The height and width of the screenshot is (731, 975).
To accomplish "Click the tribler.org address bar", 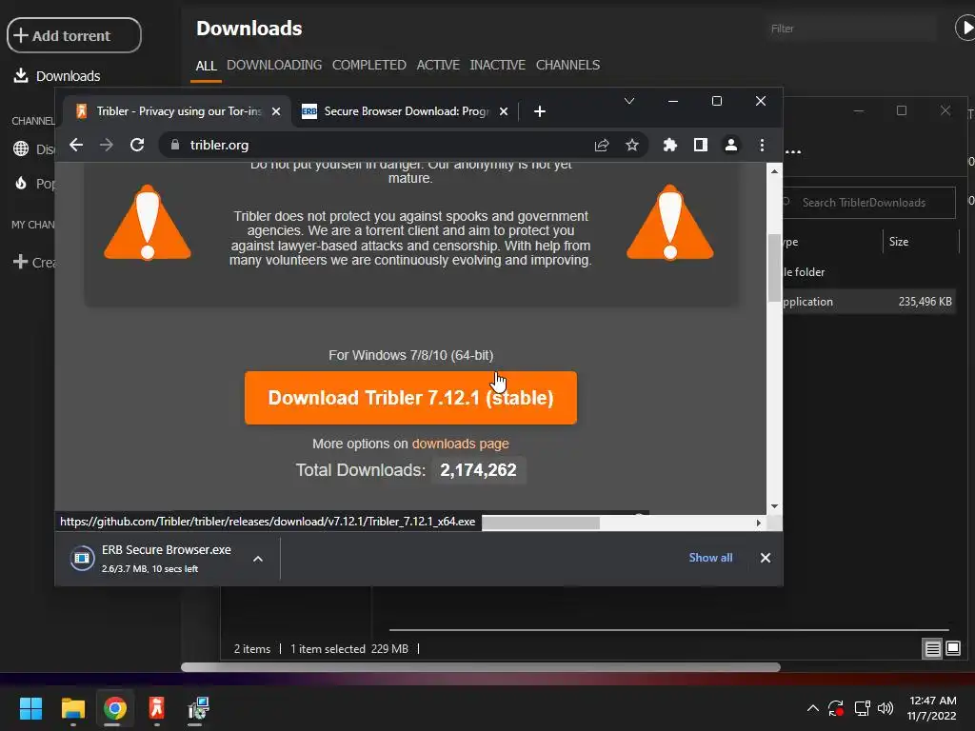I will coord(404,145).
